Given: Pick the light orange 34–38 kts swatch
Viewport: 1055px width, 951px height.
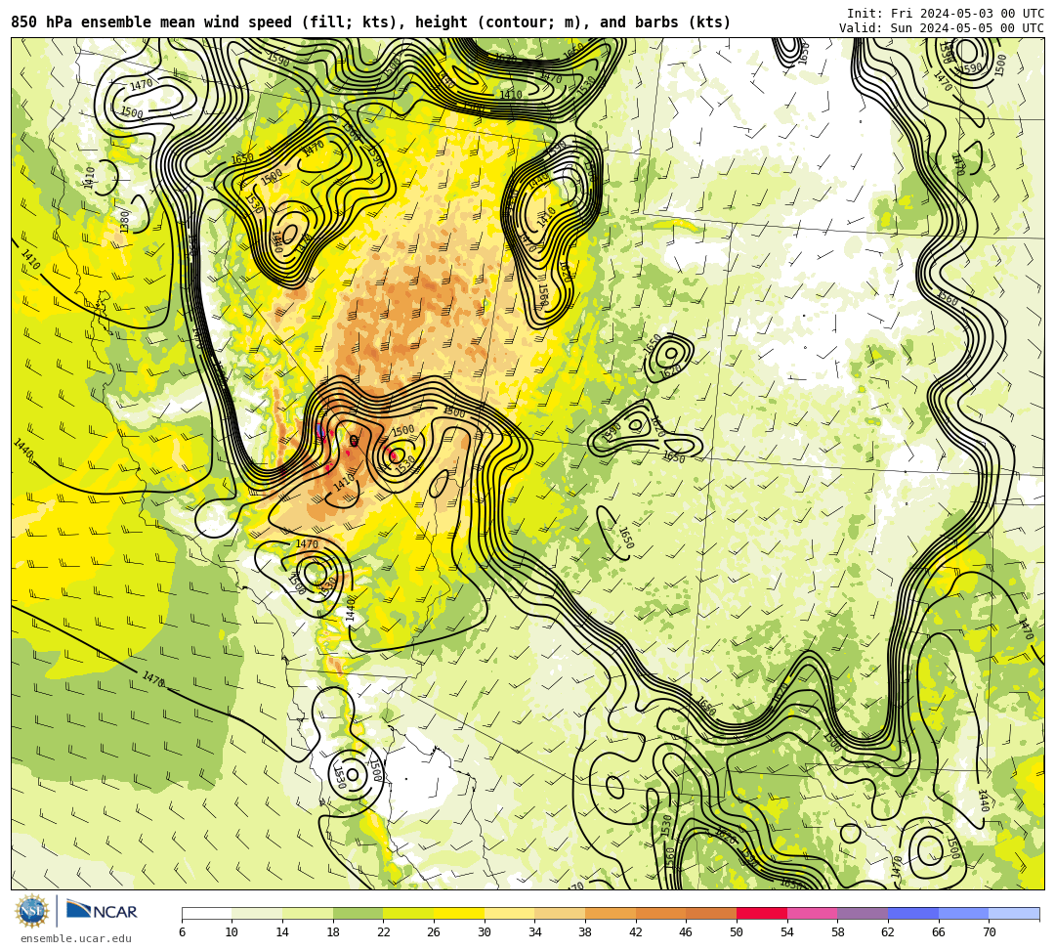Looking at the screenshot, I should (560, 913).
